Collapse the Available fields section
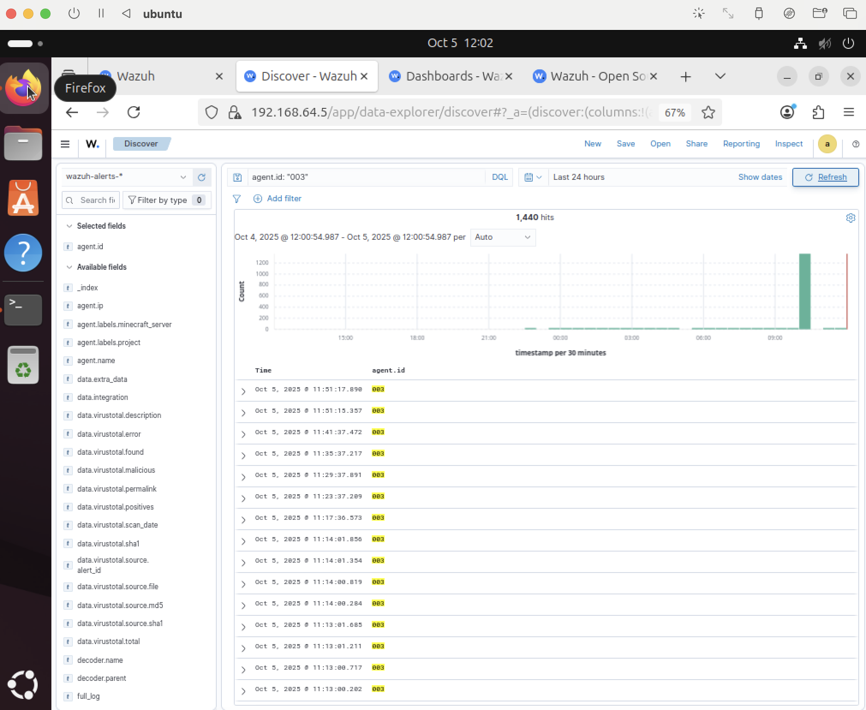This screenshot has height=710, width=866. pos(69,267)
